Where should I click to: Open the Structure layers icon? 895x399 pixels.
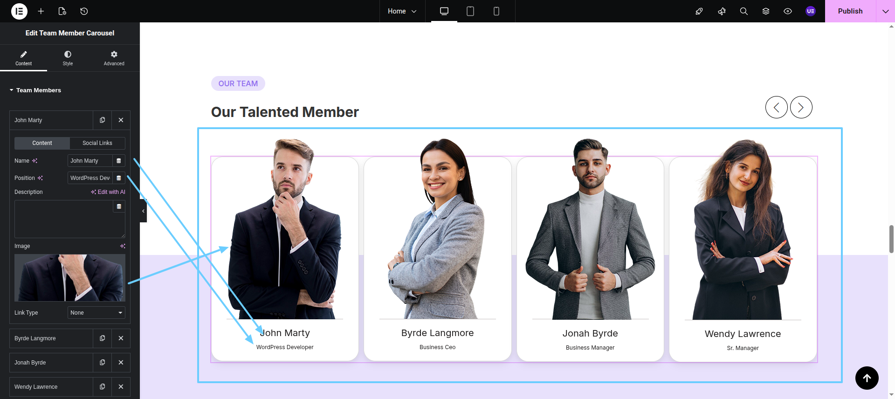(766, 11)
